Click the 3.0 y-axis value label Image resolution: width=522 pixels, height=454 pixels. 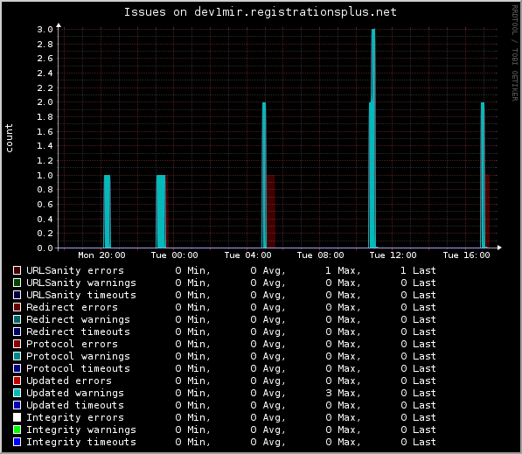tap(45, 30)
